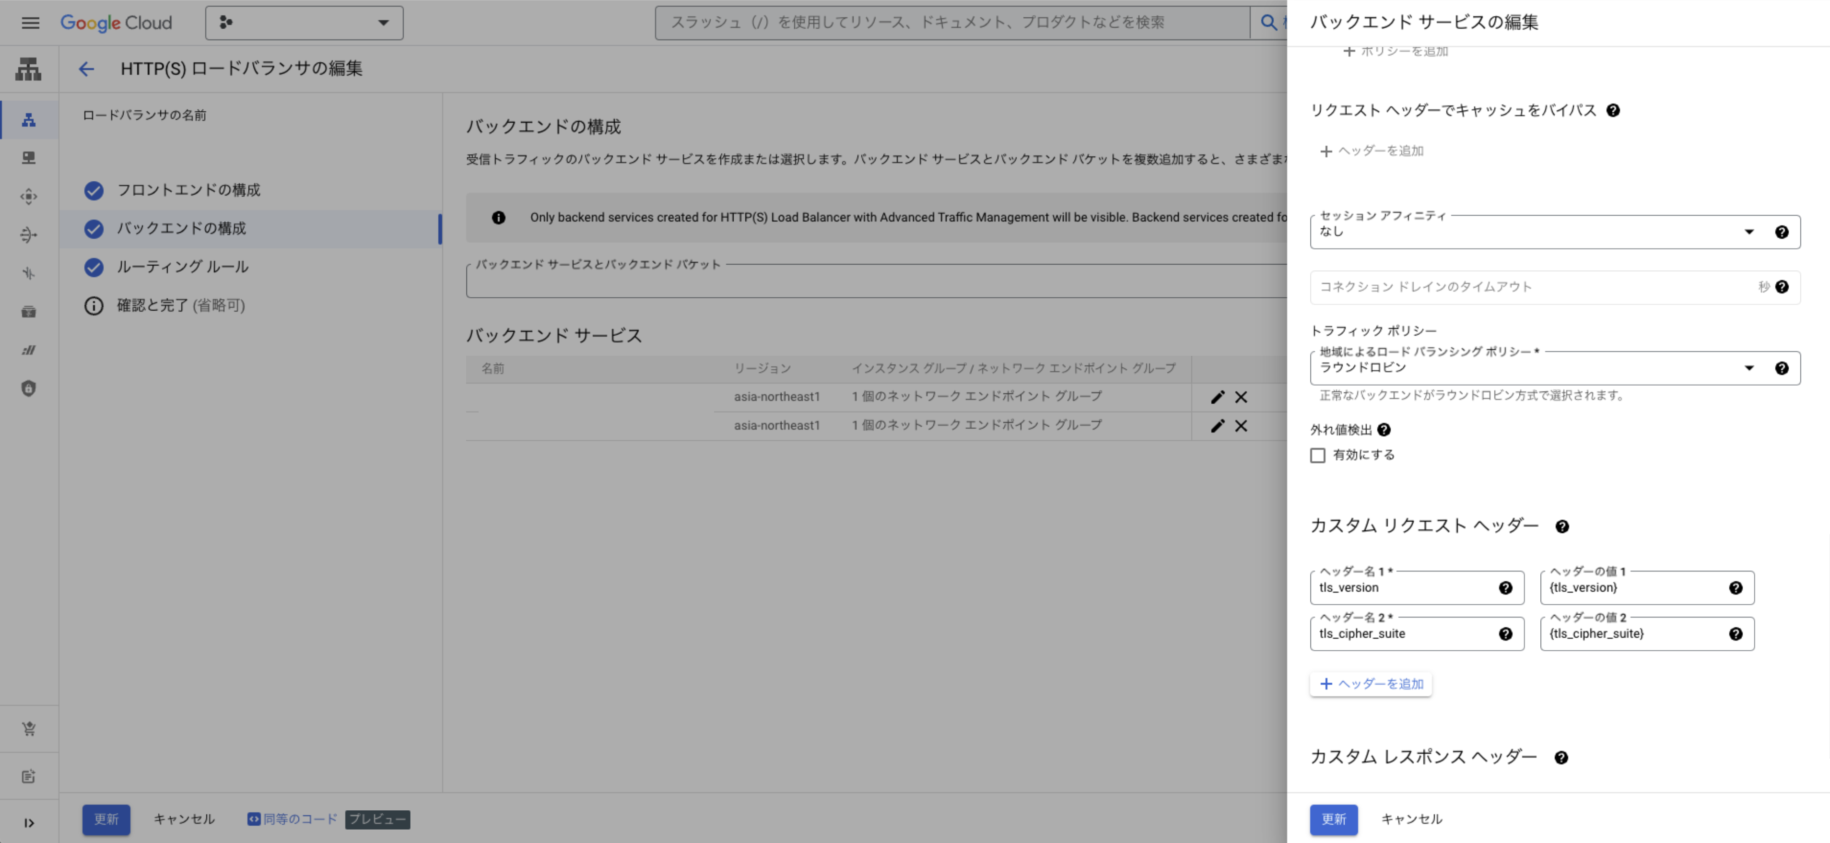Click the back arrow next to HTTP(S) ロードバランサの編集
The width and height of the screenshot is (1830, 843).
(x=86, y=69)
